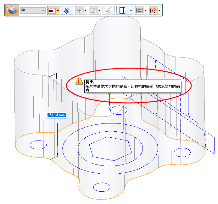218x204 pixels.
Task: Click the warning text 基本特徵要求封閉的輪廓
Action: (x=106, y=87)
